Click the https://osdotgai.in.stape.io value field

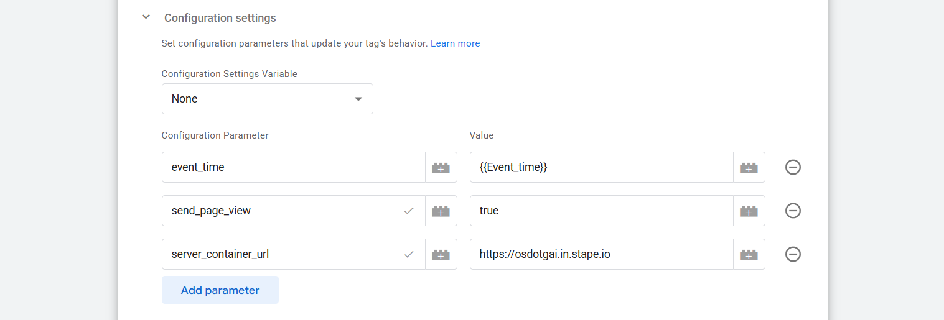[601, 254]
